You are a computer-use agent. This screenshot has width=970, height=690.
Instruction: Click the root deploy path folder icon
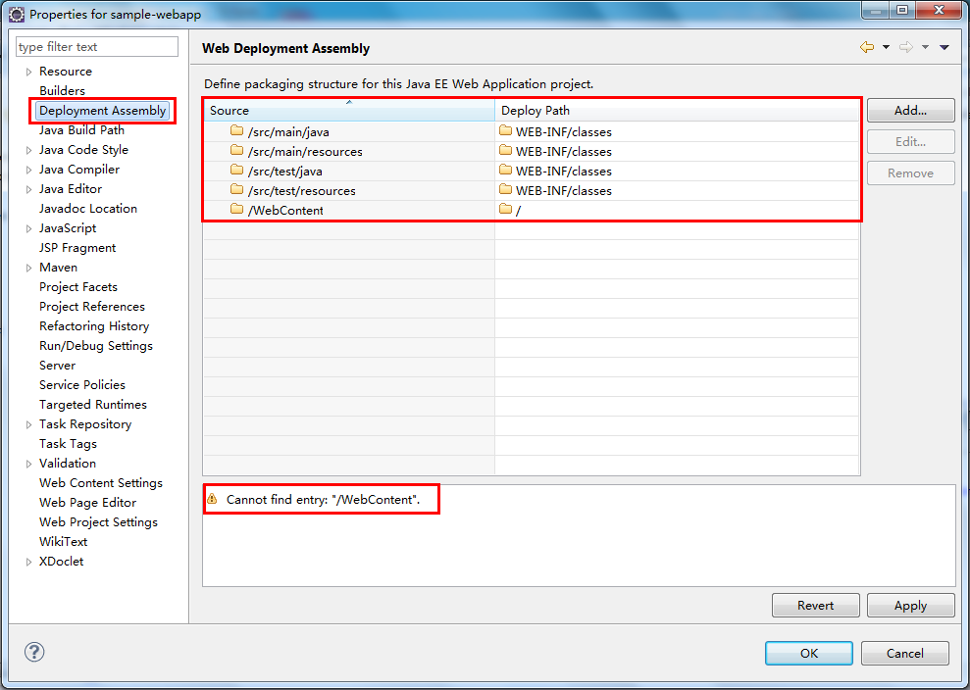(505, 210)
